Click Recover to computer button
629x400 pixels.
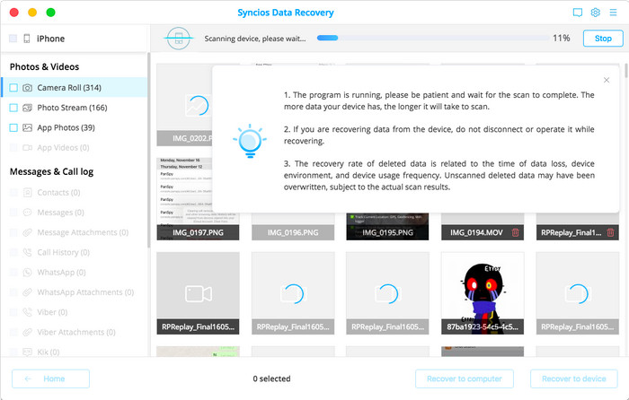[465, 378]
